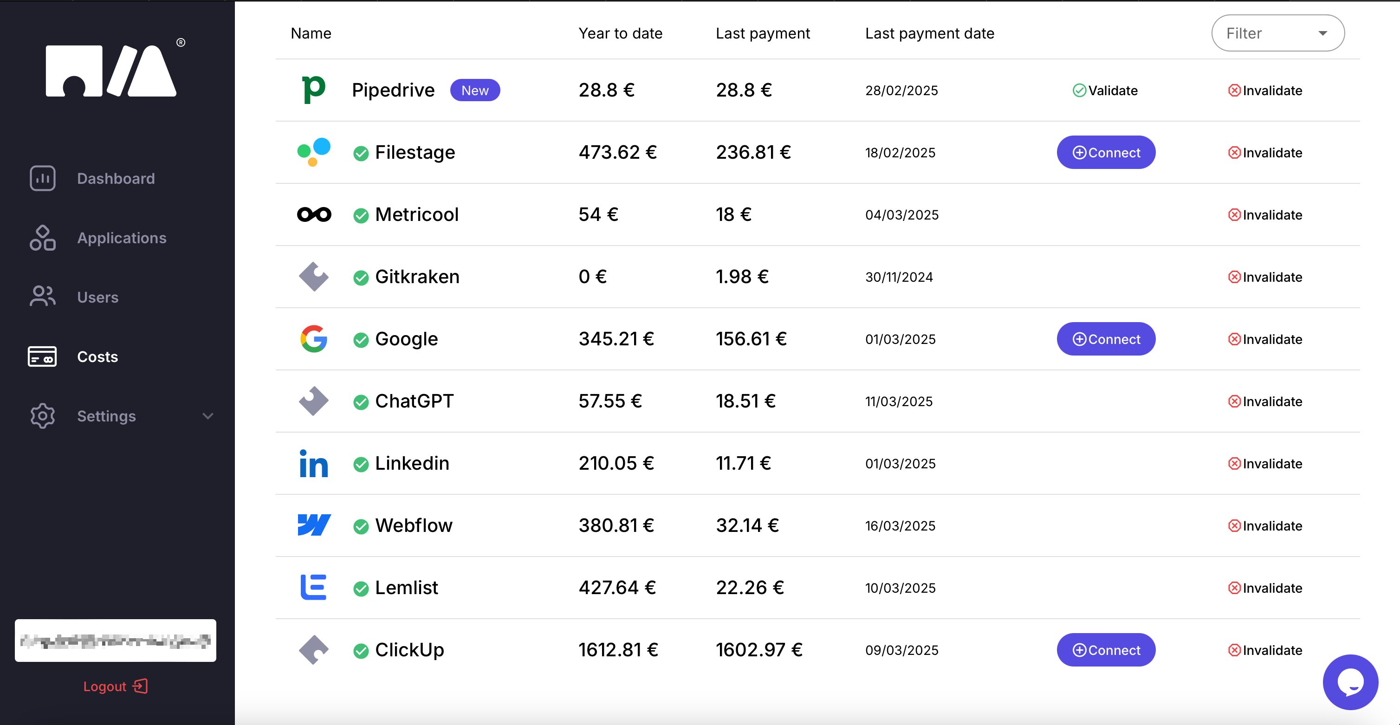Click the Settings gear icon

[42, 416]
